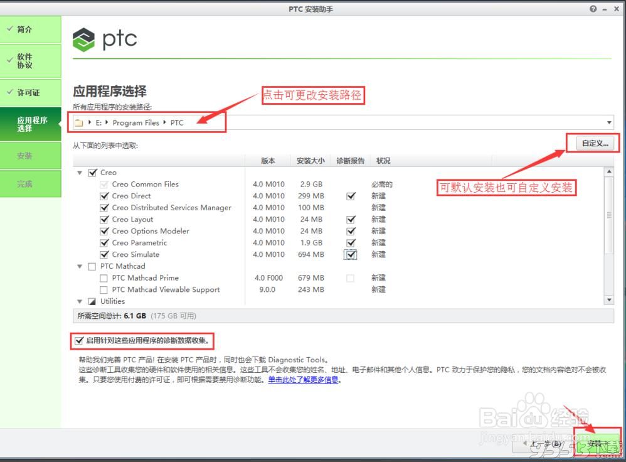
Task: Go to 许可证 step in sidebar
Action: (x=31, y=92)
